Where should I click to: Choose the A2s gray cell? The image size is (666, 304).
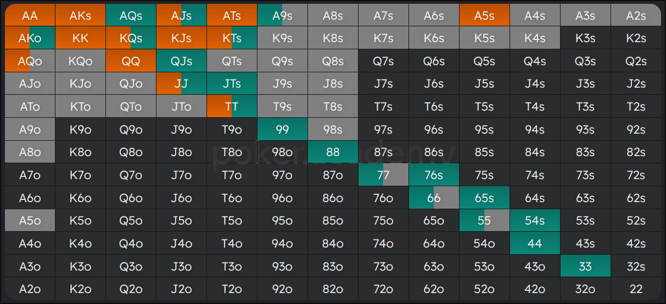[x=636, y=15]
